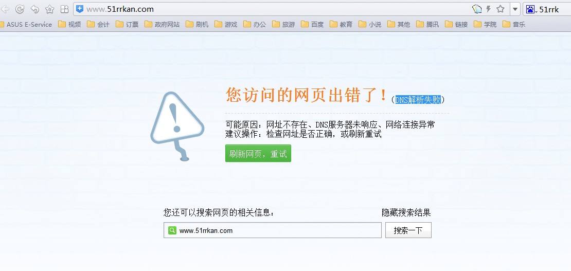Viewport: 571px width, 271px height.
Task: Click 隐藏搜索结果 link
Action: pos(406,212)
